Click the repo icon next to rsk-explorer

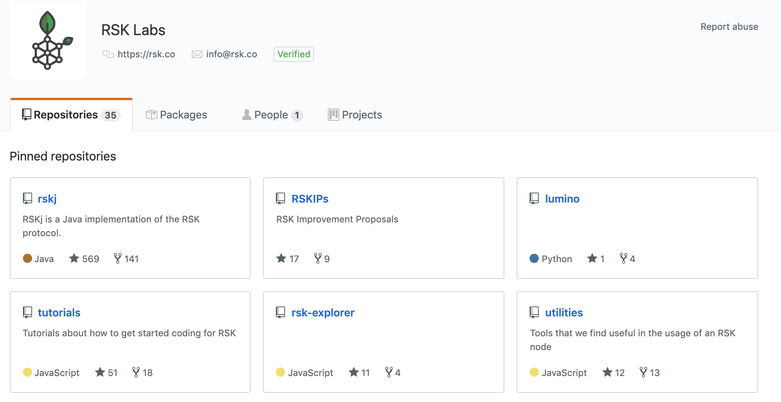click(280, 313)
